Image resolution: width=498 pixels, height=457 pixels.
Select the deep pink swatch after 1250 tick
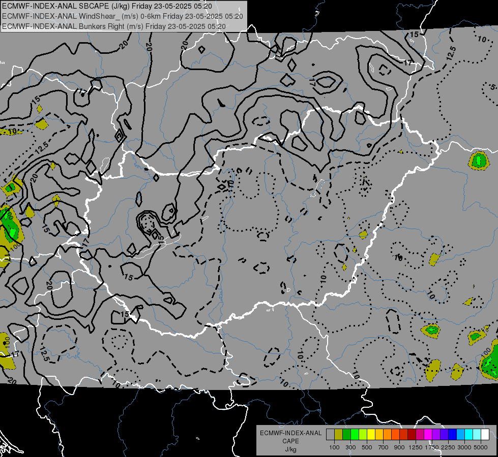pos(420,435)
